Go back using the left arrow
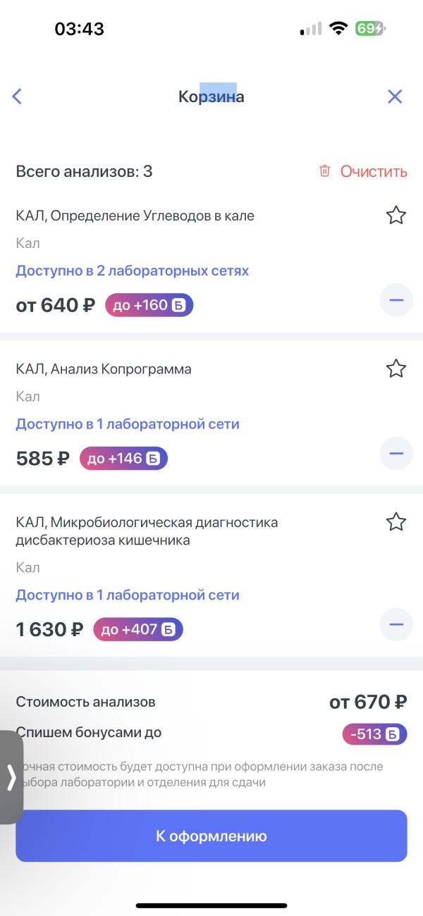The image size is (423, 916). click(18, 97)
